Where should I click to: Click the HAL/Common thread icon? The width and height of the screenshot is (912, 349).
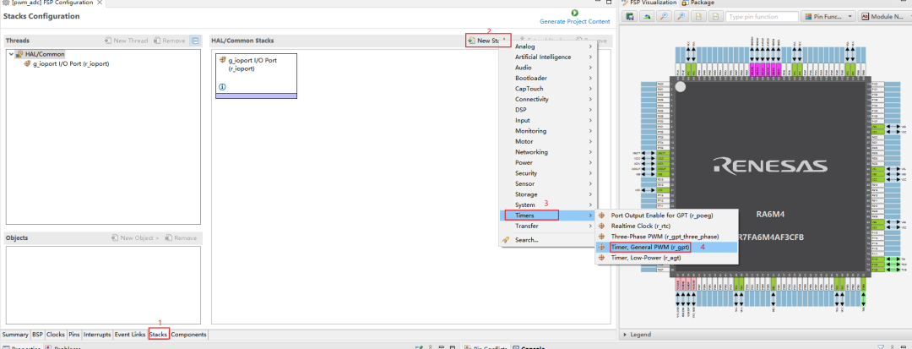click(19, 54)
